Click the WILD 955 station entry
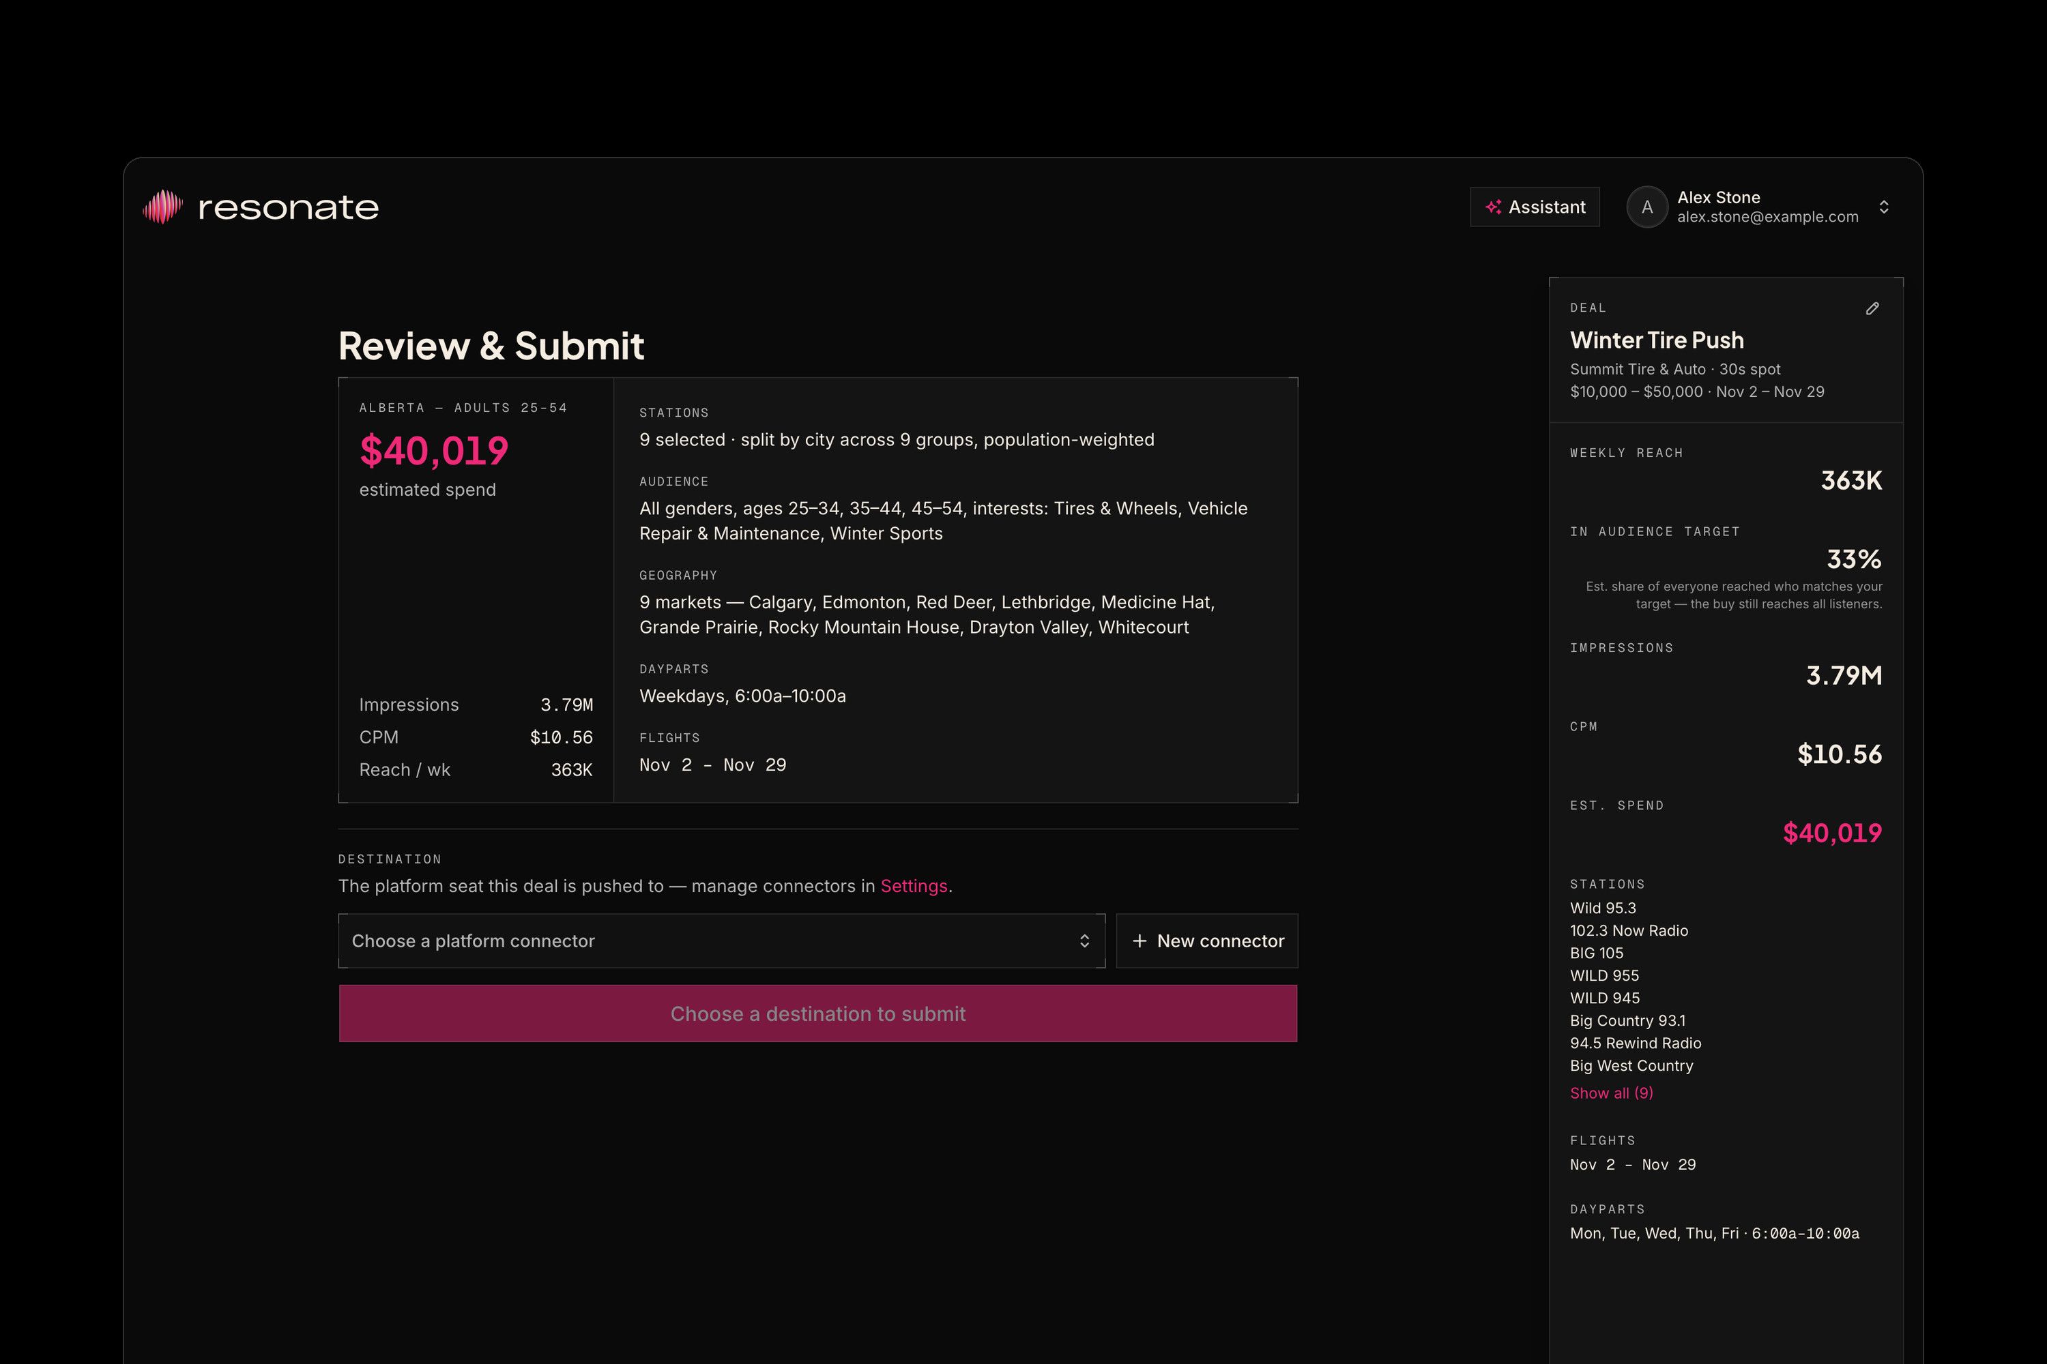The image size is (2047, 1364). tap(1604, 976)
